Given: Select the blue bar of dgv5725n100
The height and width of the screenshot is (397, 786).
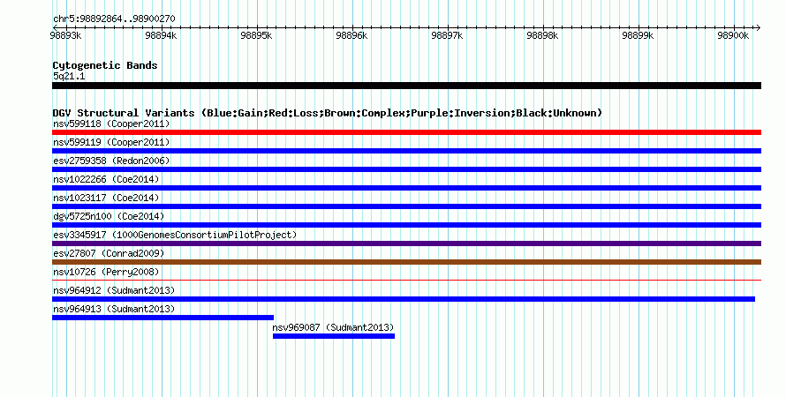Looking at the screenshot, I should point(406,225).
